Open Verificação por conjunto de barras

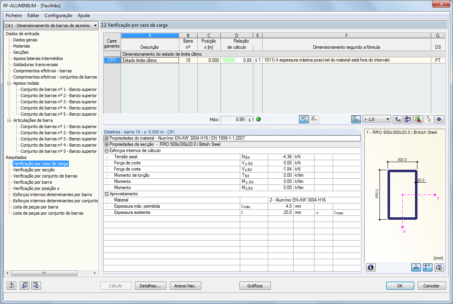[45, 176]
